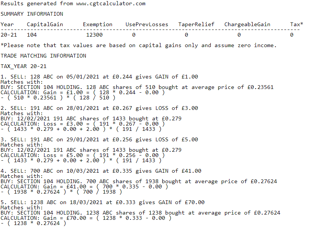
Task: Click the capital gain value 104
Action: tap(32, 35)
